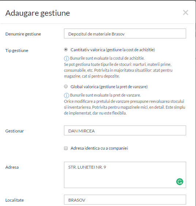Click the Adresa label

coord(12,167)
